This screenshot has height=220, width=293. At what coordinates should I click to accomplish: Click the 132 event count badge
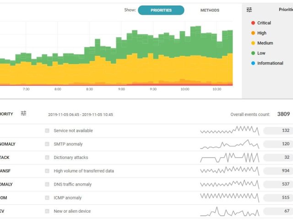[x=278, y=131]
